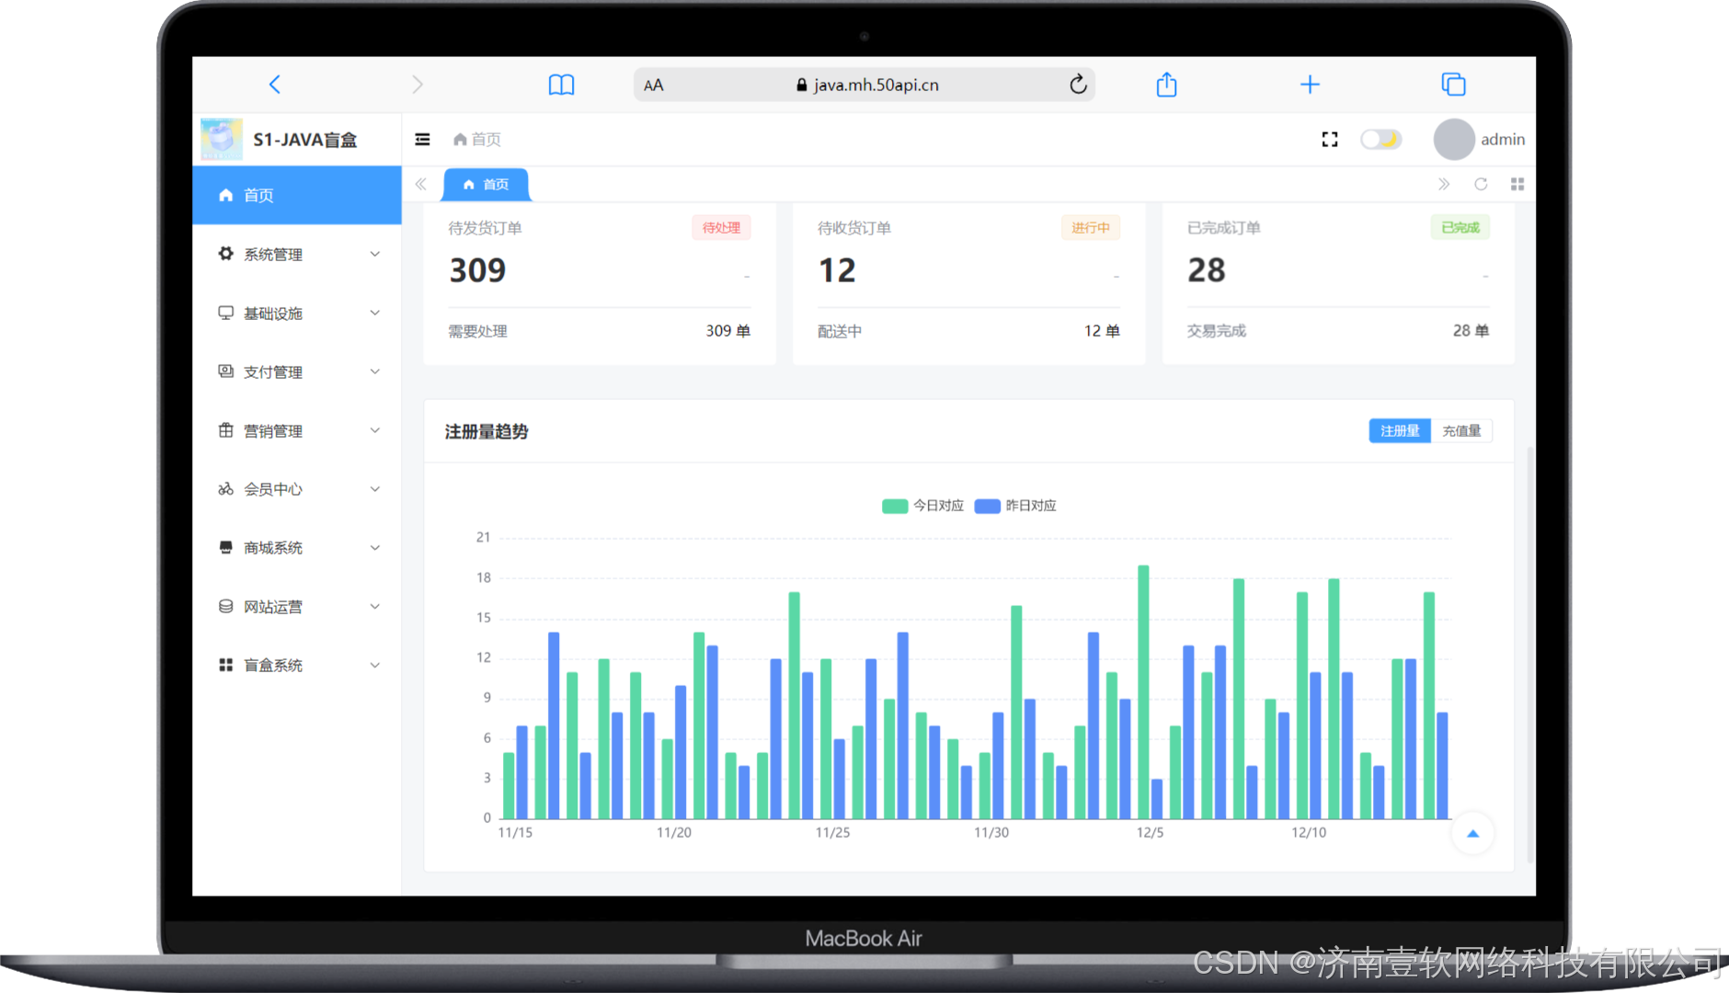Image resolution: width=1729 pixels, height=993 pixels.
Task: Expand the 支付管理 chevron
Action: tap(375, 371)
